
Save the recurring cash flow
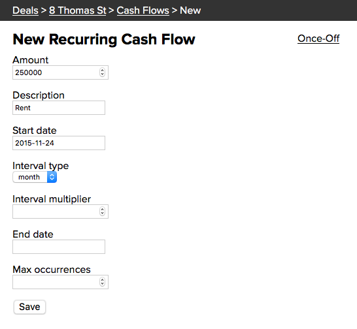coord(29,307)
